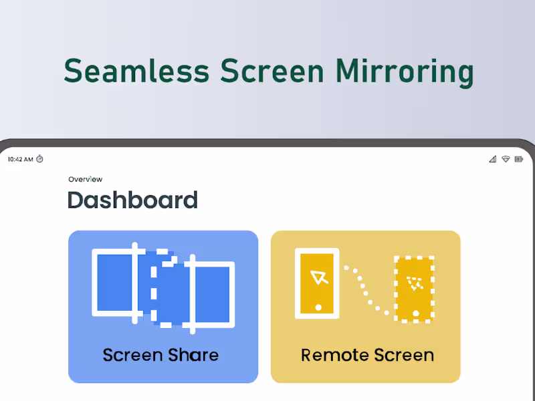Click the Screen Share text label
This screenshot has width=535, height=401.
pyautogui.click(x=160, y=355)
